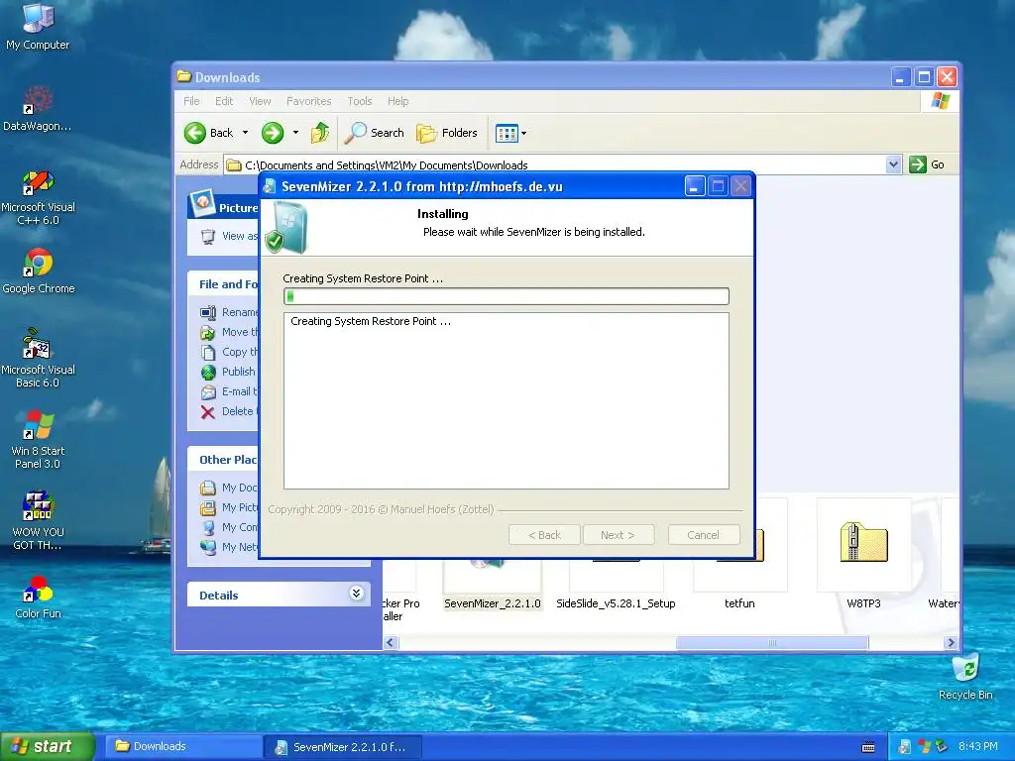1015x761 pixels.
Task: Click the scroll right arrow
Action: [x=951, y=642]
